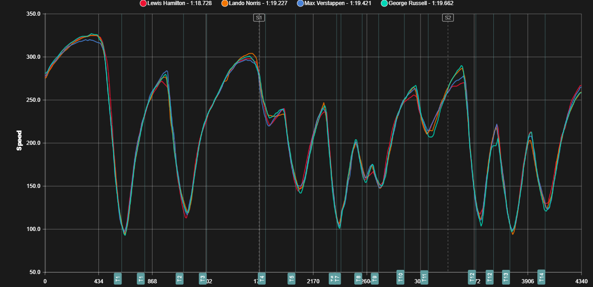Click the T7 turn marker
The height and width of the screenshot is (287, 593).
(x=337, y=278)
